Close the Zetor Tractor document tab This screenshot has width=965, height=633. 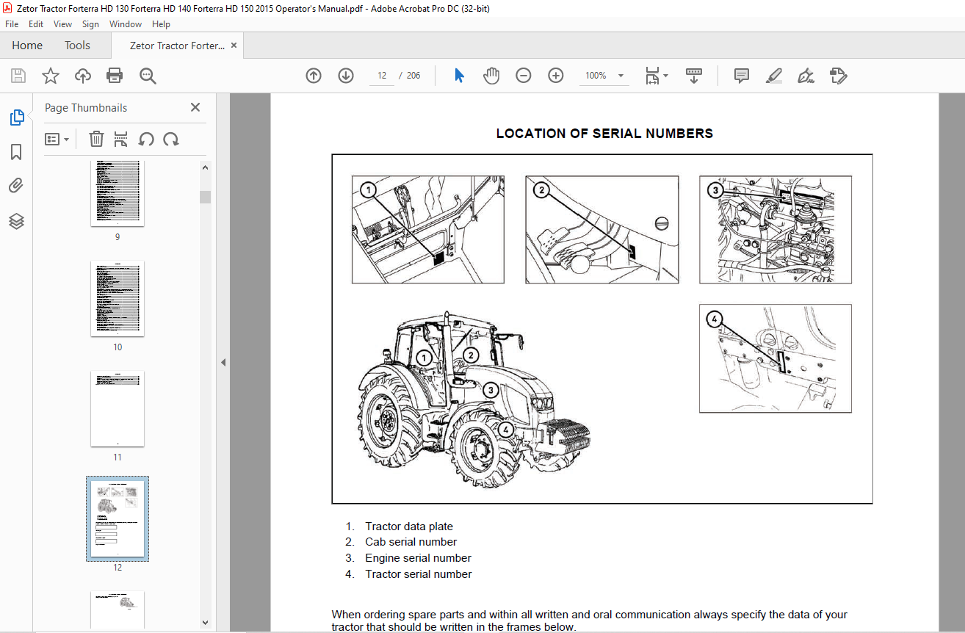234,46
